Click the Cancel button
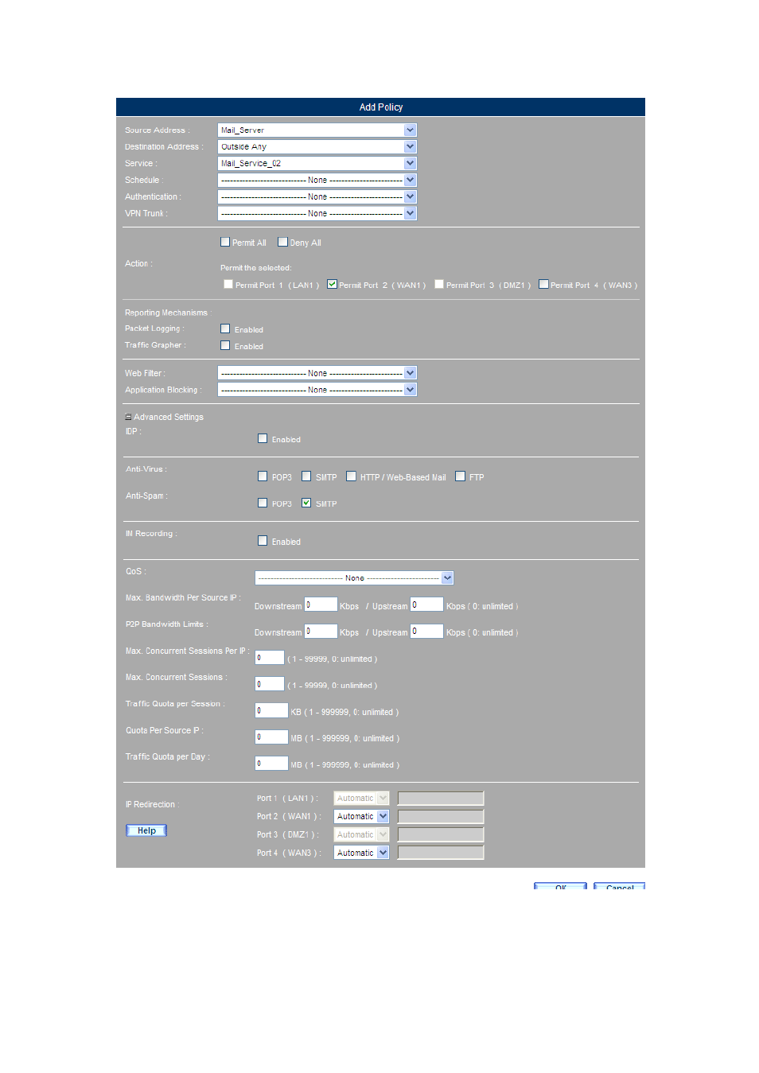Viewport: 759px width, 1073px height. pyautogui.click(x=619, y=886)
